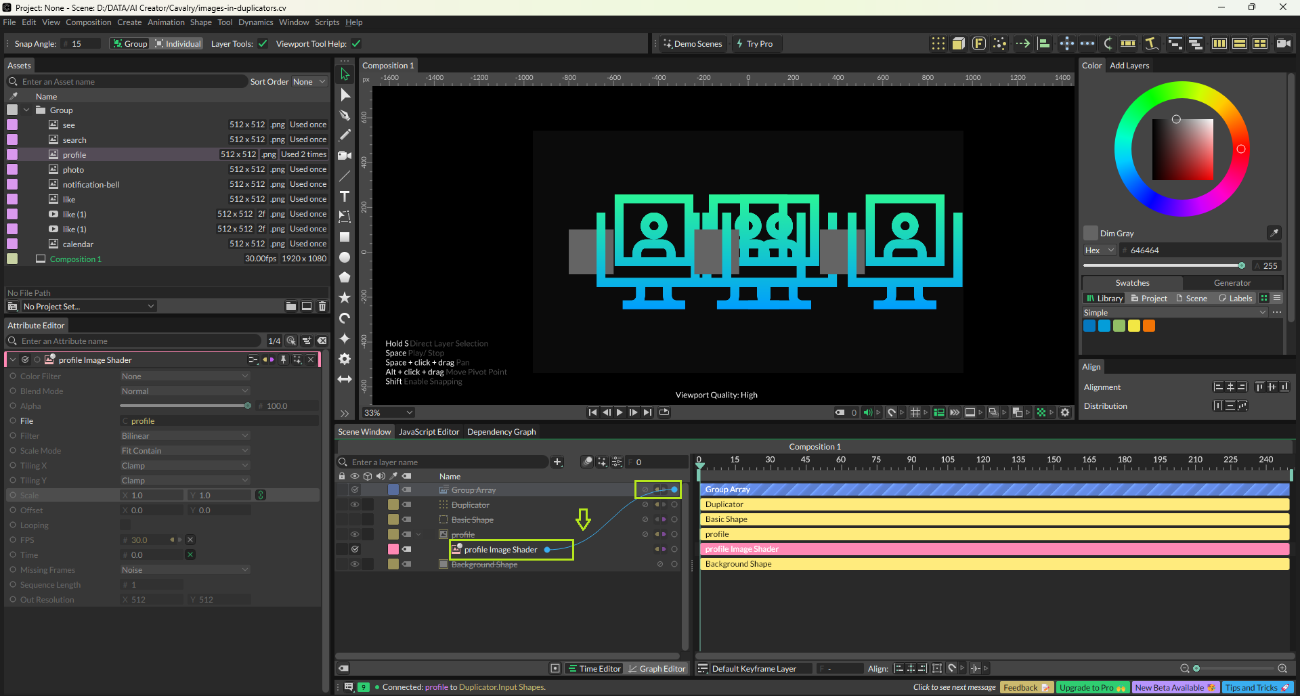Toggle the Viewport Tool Help checkbox
The image size is (1300, 696).
click(x=356, y=44)
